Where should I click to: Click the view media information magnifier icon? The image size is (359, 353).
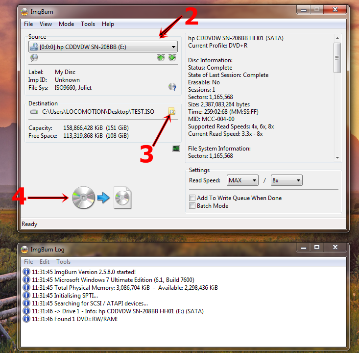(x=34, y=57)
